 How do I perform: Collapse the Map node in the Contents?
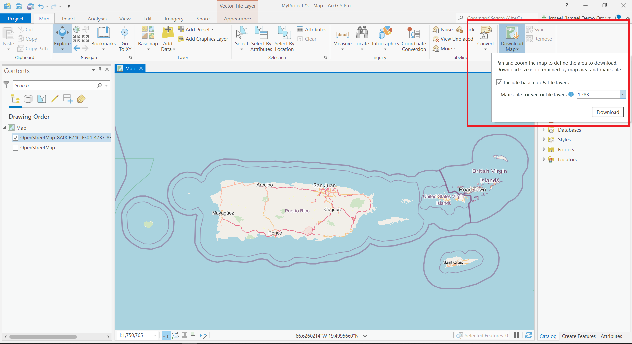click(5, 128)
